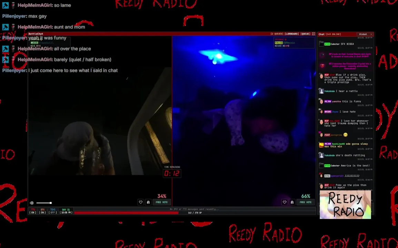The image size is (398, 248).
Task: Click the 34% vote percentage
Action: click(x=162, y=196)
